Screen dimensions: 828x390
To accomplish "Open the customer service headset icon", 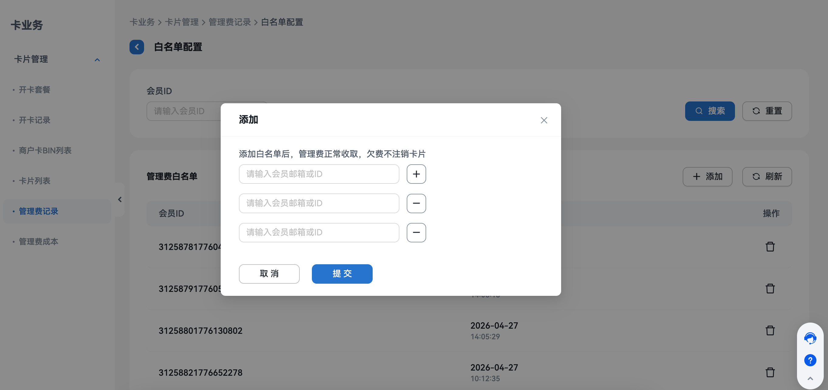I will (x=810, y=338).
